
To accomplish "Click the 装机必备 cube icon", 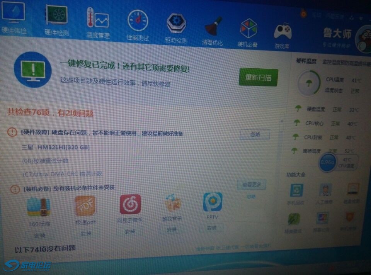I will [248, 32].
